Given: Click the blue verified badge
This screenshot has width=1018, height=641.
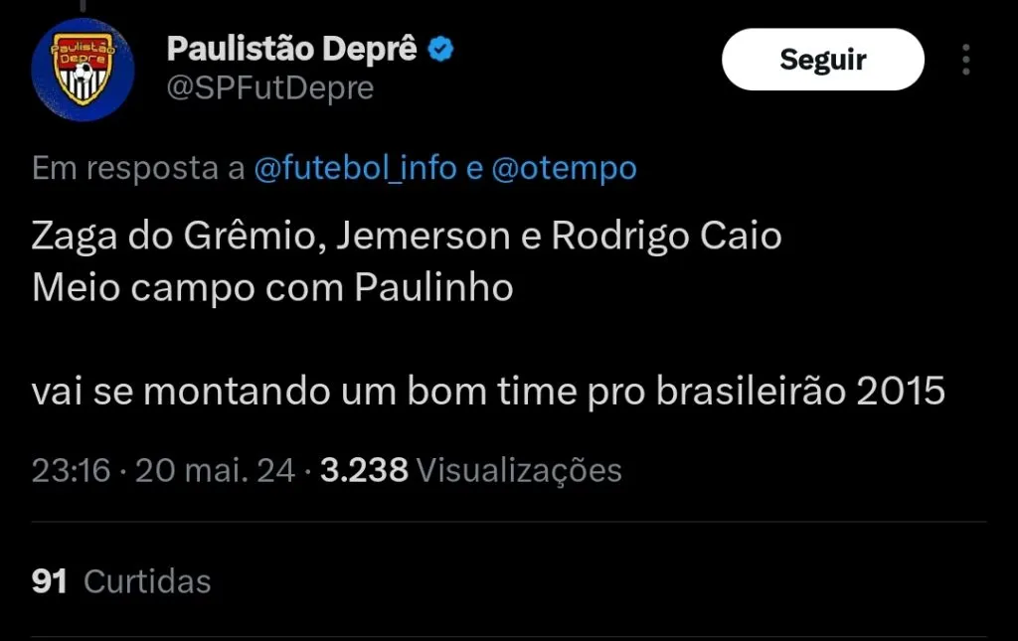Looking at the screenshot, I should (x=440, y=49).
